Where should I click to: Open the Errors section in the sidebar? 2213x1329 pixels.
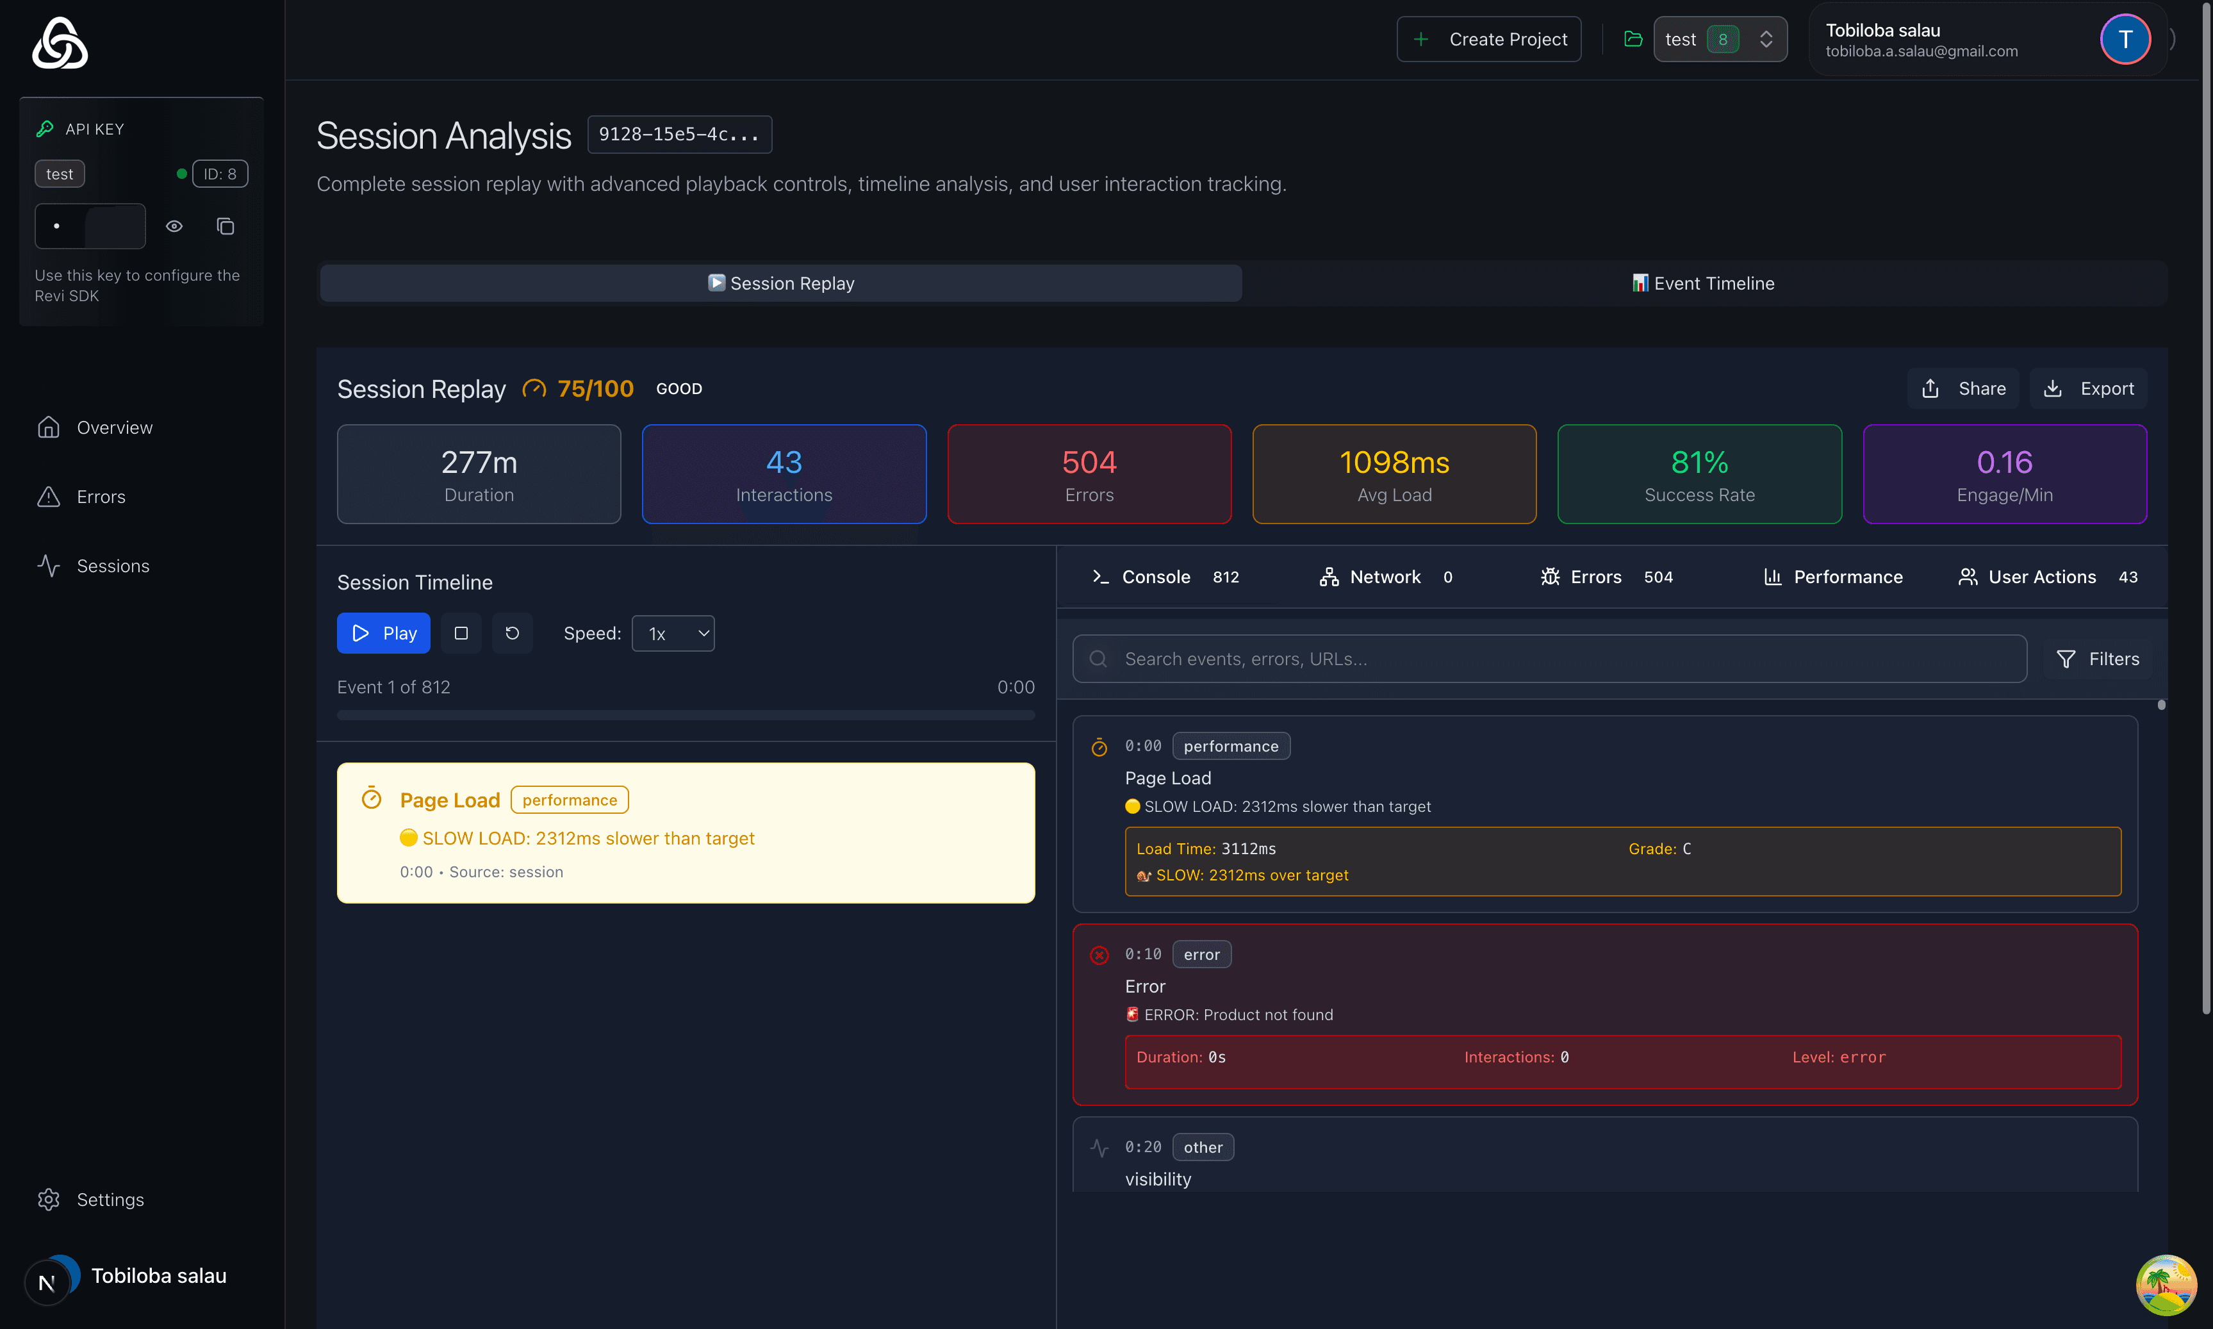[101, 496]
